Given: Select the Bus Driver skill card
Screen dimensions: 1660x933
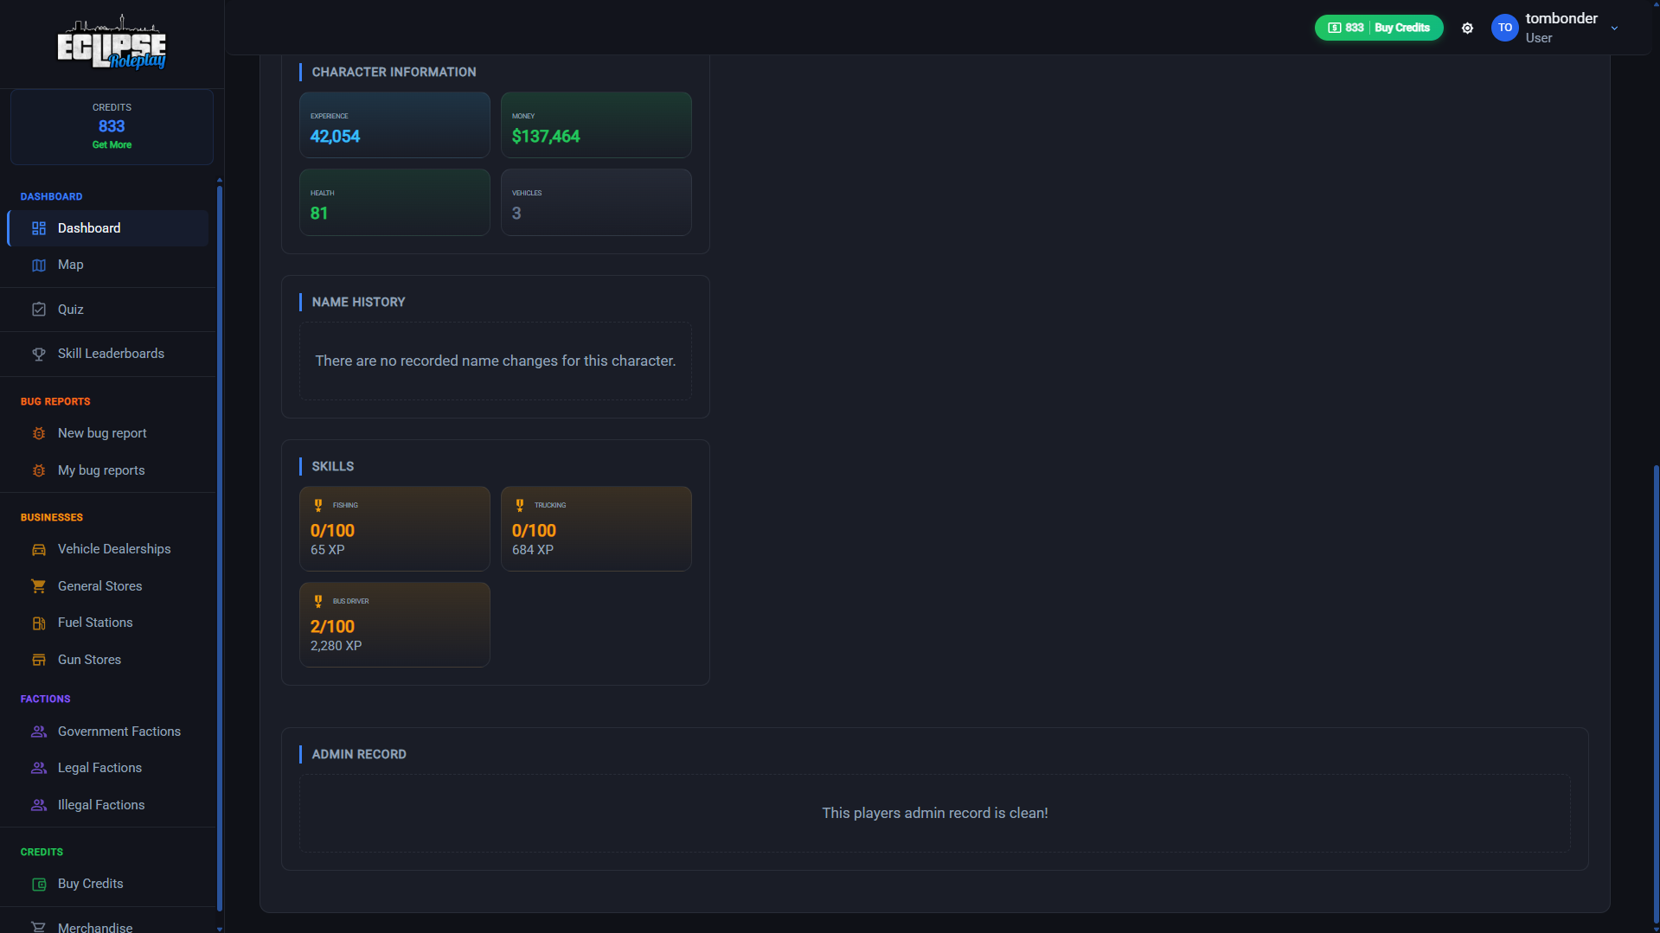Looking at the screenshot, I should click(394, 624).
